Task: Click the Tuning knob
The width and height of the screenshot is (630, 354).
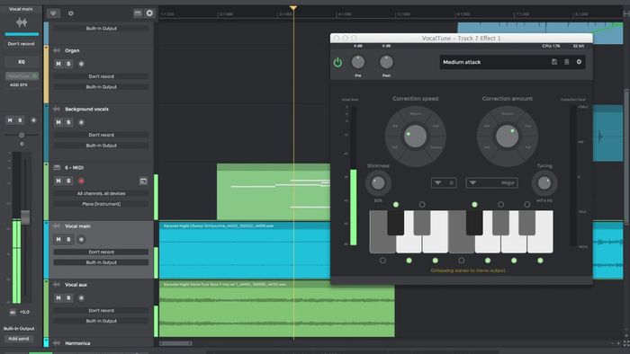Action: (x=544, y=183)
